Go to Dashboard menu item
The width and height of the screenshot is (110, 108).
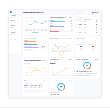click(15, 15)
